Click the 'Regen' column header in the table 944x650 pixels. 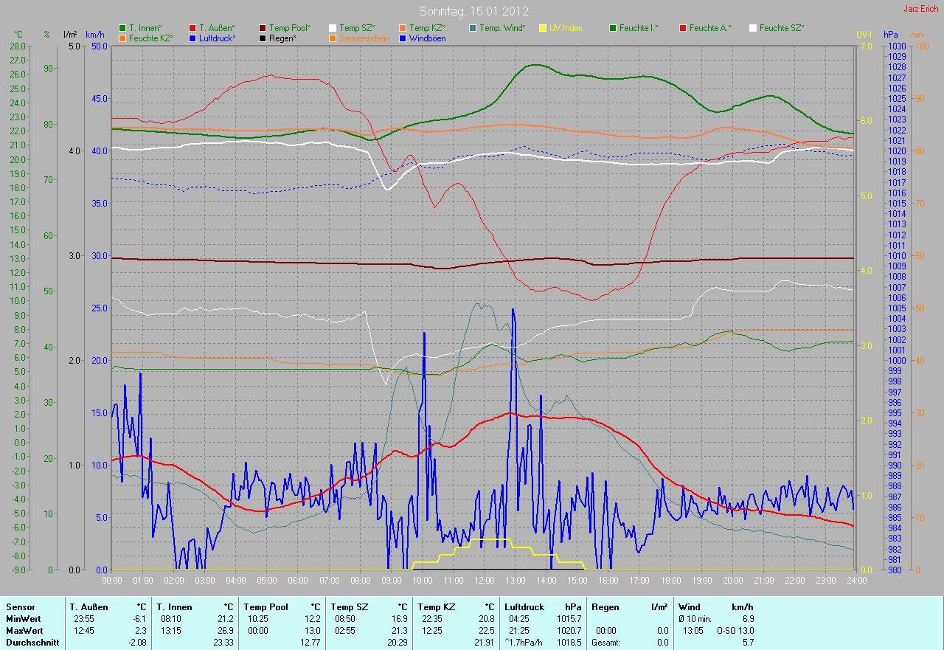605,607
